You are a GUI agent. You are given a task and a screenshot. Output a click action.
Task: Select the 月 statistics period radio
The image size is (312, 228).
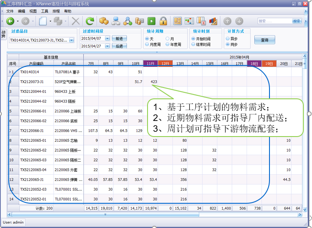167,39
